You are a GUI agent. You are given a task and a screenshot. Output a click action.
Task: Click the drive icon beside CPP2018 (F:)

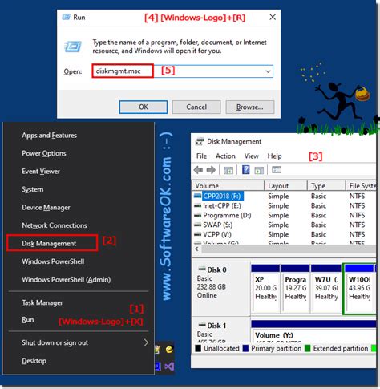point(198,196)
